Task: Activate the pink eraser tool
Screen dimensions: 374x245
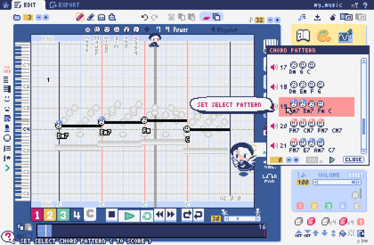Action: click(x=206, y=17)
